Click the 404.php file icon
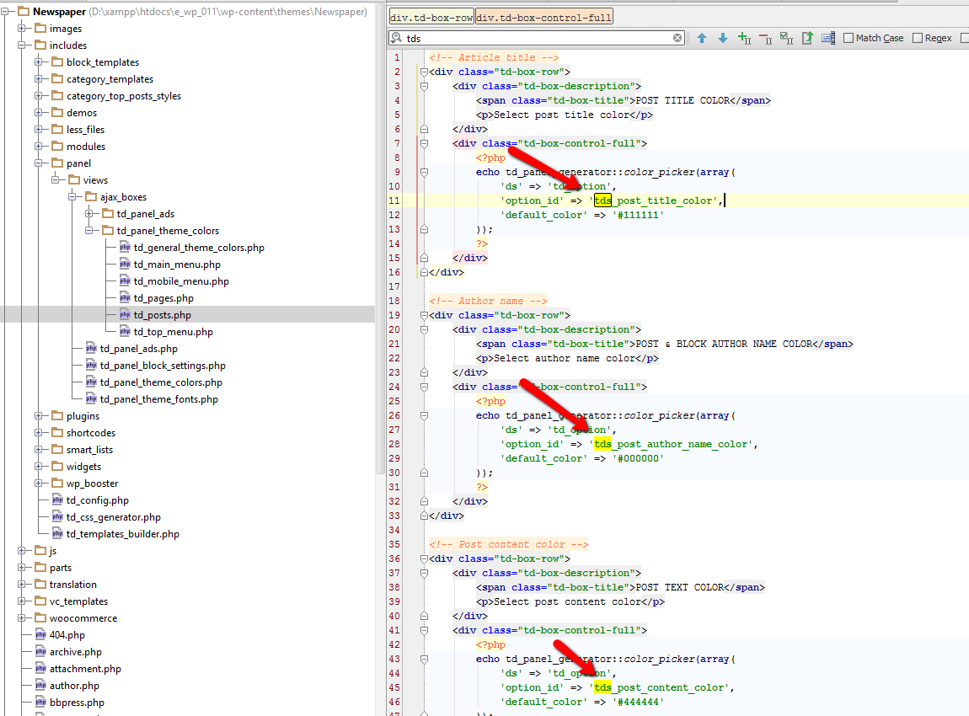This screenshot has width=969, height=716. click(40, 635)
